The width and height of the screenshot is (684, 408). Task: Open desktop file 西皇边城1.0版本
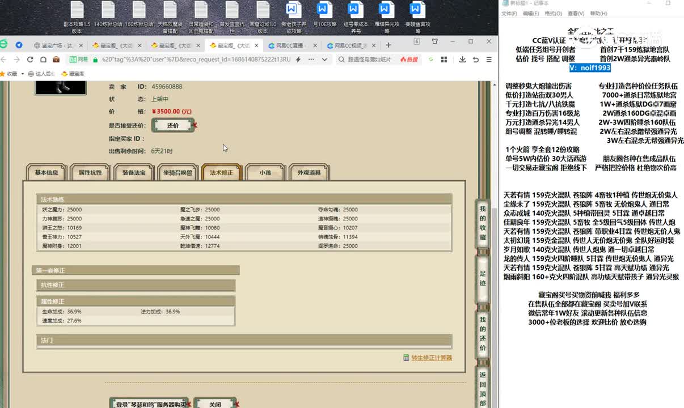262,18
